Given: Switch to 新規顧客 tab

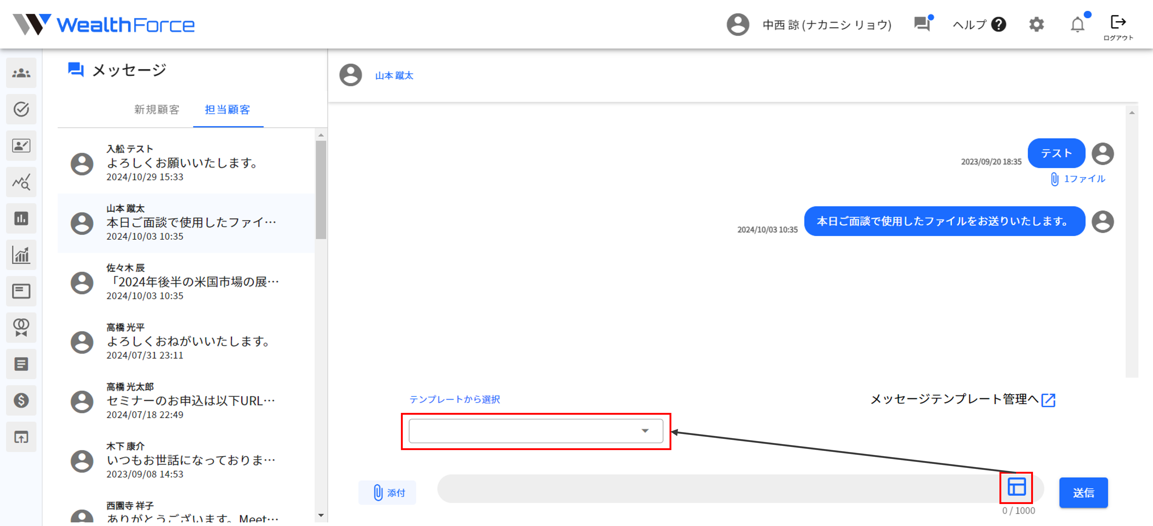Looking at the screenshot, I should (157, 110).
